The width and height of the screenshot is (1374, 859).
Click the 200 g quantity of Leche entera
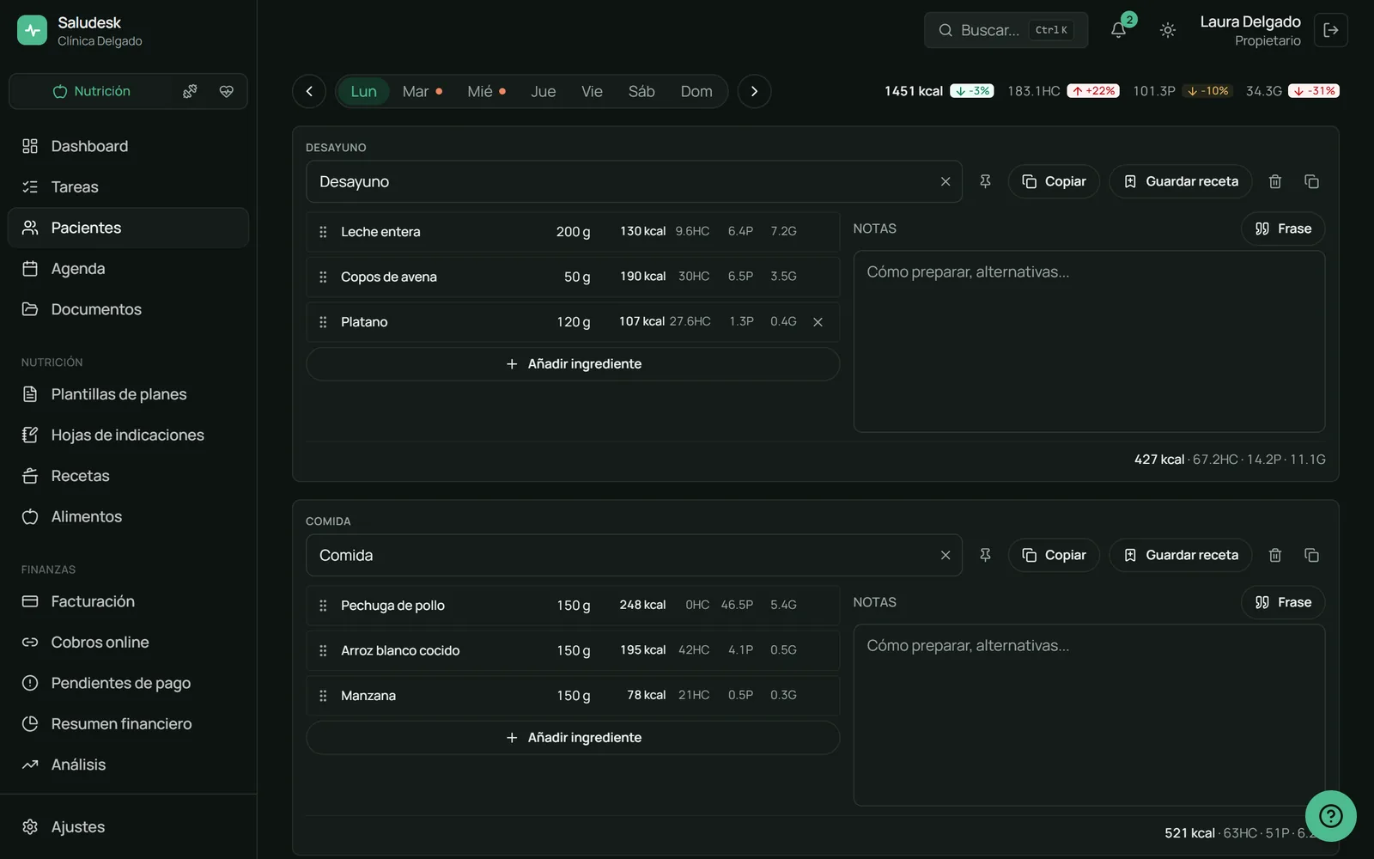pyautogui.click(x=573, y=232)
